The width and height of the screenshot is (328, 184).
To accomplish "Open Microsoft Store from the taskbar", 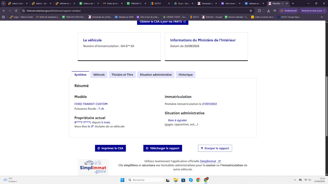I will (183, 180).
